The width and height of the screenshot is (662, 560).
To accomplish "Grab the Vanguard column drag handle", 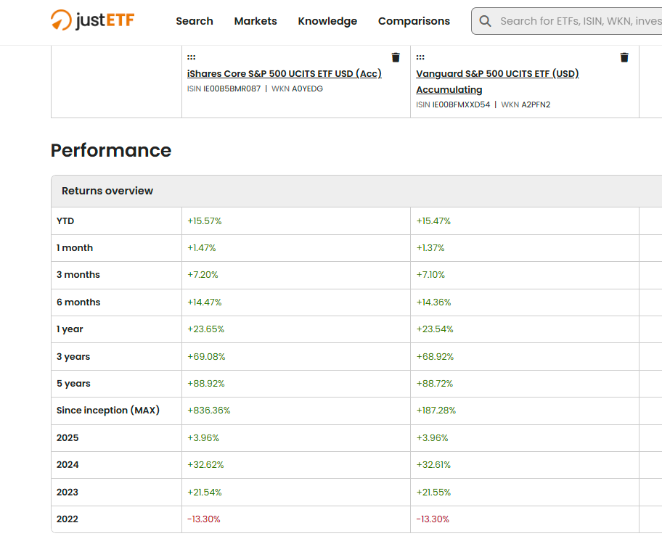I will (x=420, y=57).
